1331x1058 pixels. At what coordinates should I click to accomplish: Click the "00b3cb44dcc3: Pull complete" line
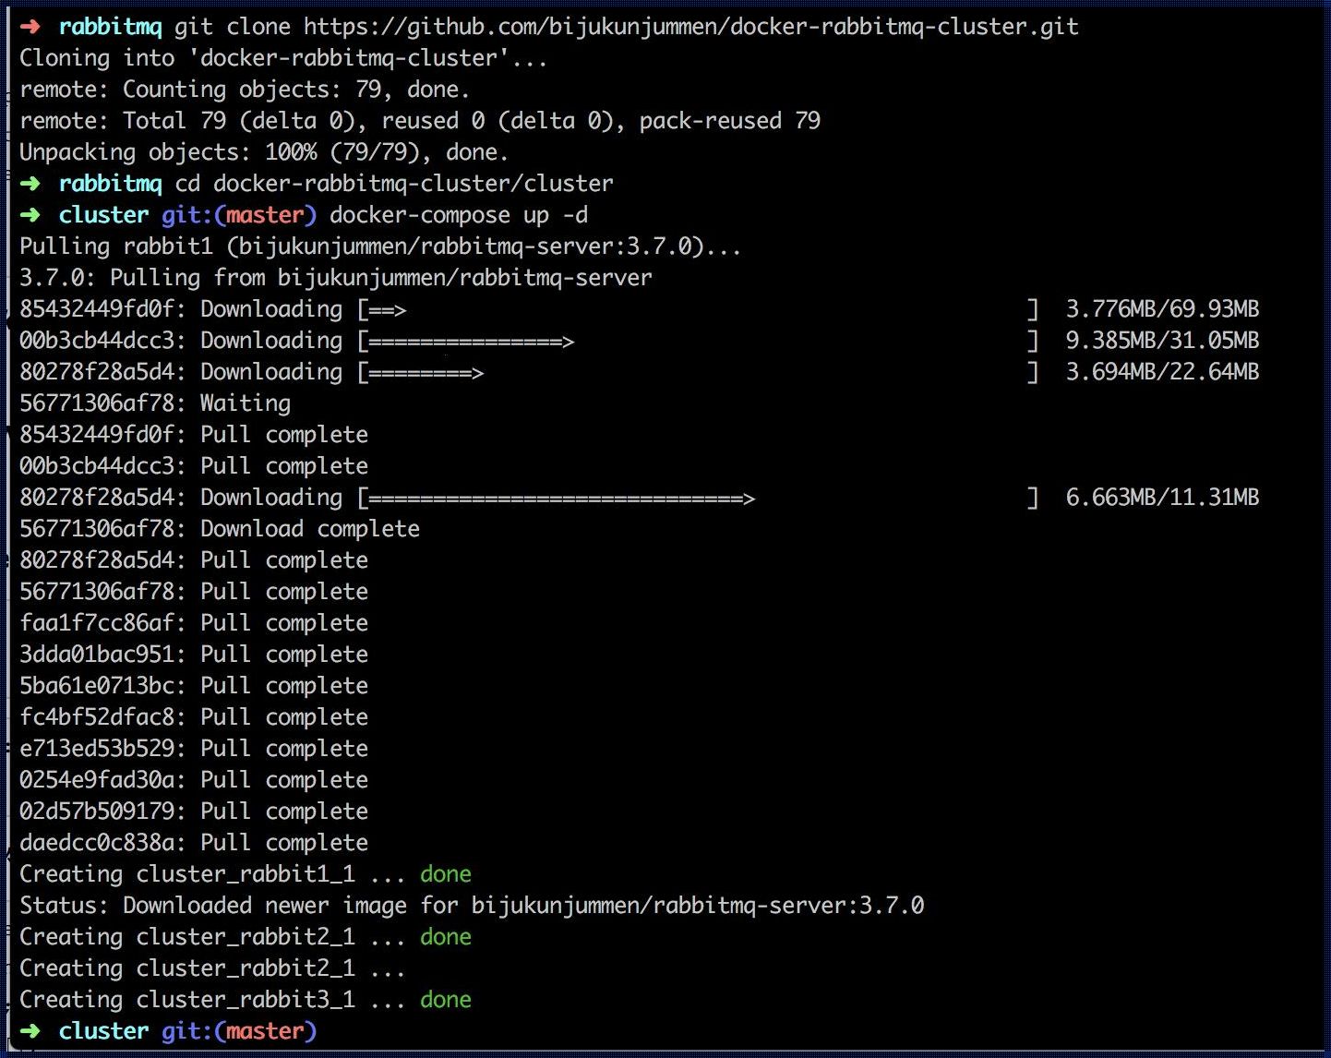(x=194, y=466)
